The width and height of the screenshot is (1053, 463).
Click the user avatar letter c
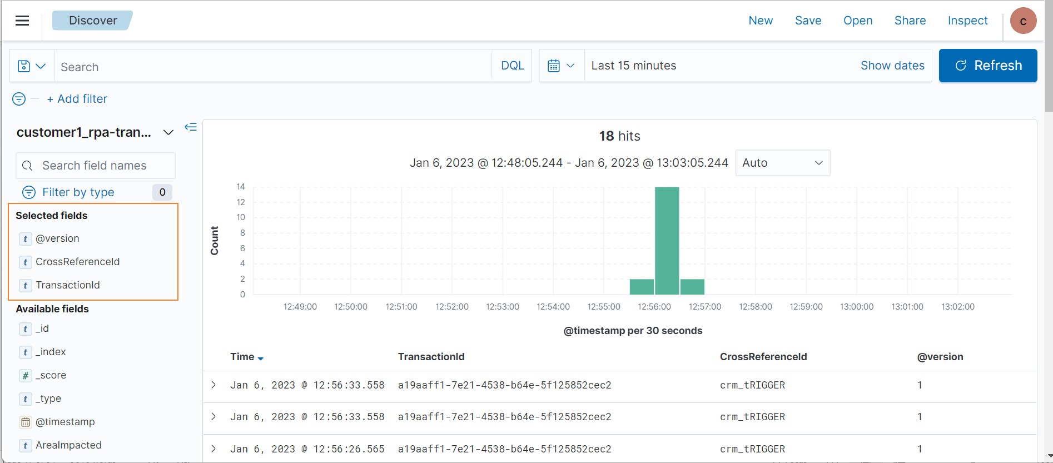[x=1023, y=21]
